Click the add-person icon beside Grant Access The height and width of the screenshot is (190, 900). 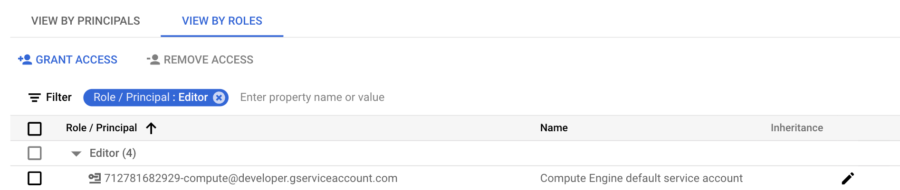25,60
